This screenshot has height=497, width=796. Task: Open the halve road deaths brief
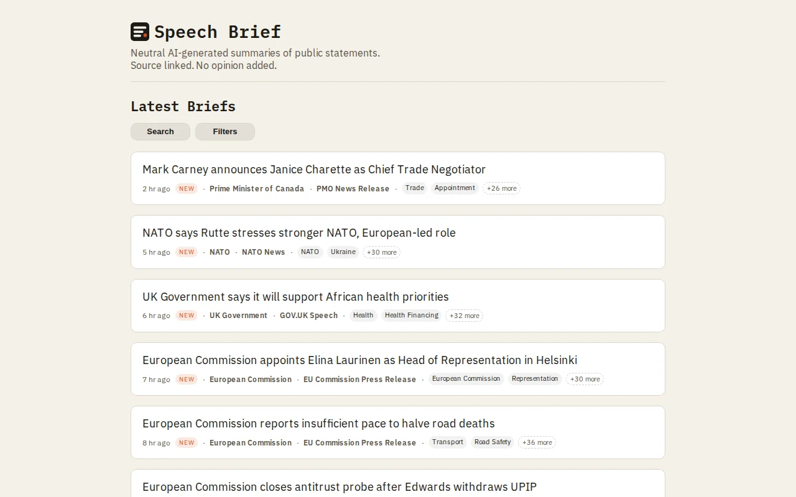tap(318, 423)
